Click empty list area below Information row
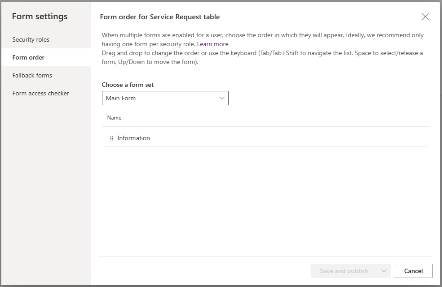The width and height of the screenshot is (442, 287). coord(265,197)
